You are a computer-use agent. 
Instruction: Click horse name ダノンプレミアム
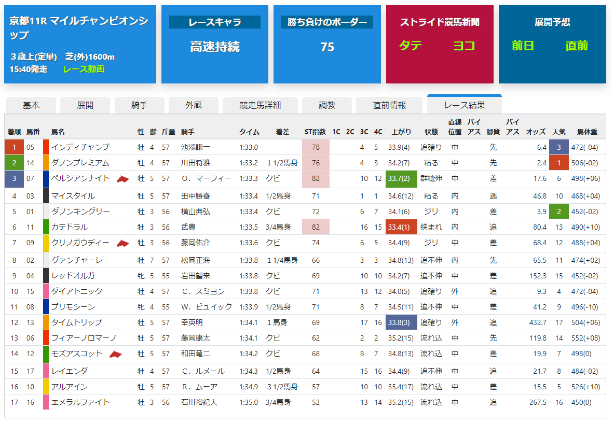point(80,163)
